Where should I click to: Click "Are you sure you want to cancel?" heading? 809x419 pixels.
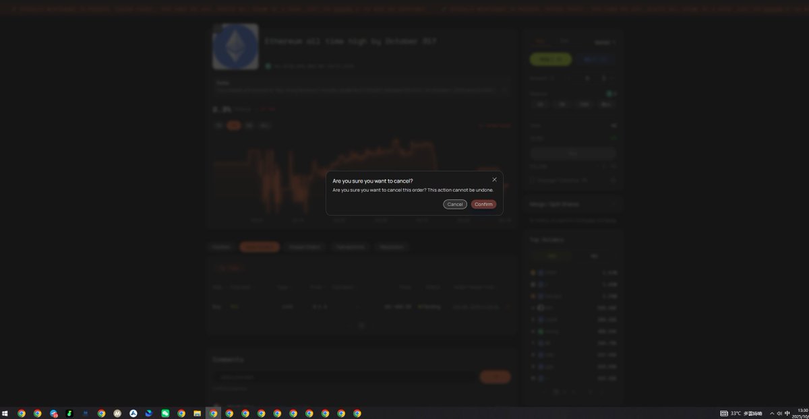pyautogui.click(x=373, y=181)
